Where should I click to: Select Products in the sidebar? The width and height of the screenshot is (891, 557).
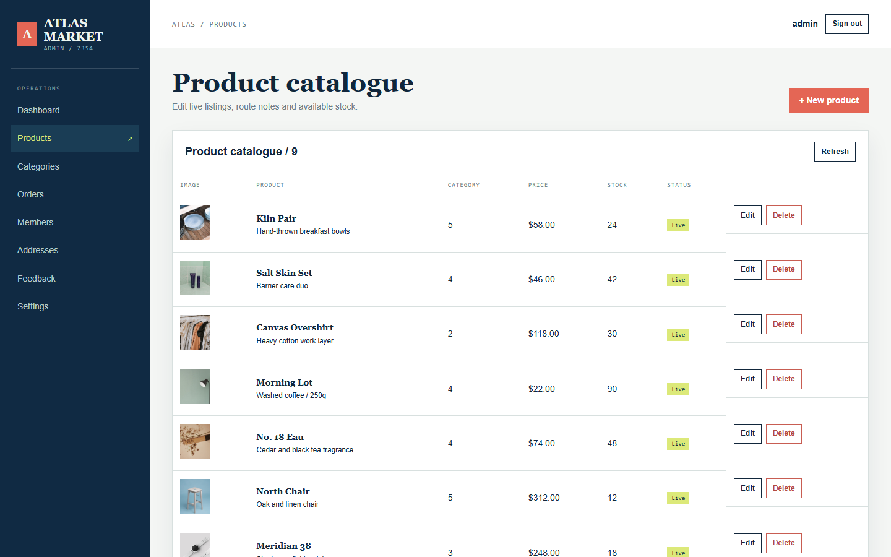tap(75, 138)
